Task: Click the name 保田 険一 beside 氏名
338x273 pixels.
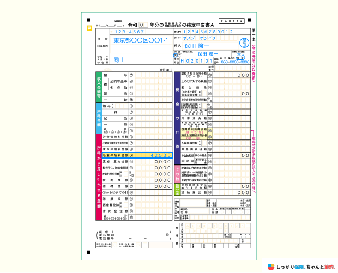Action: (x=197, y=46)
